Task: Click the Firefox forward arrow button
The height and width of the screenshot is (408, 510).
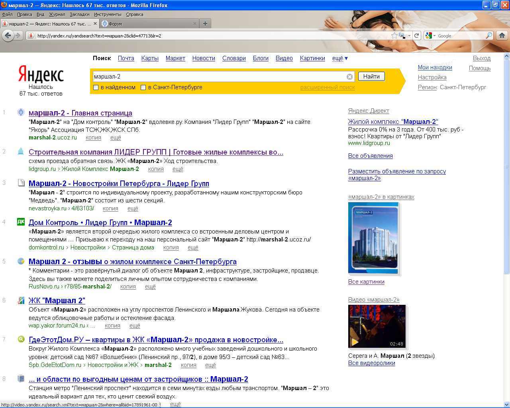Action: click(18, 35)
